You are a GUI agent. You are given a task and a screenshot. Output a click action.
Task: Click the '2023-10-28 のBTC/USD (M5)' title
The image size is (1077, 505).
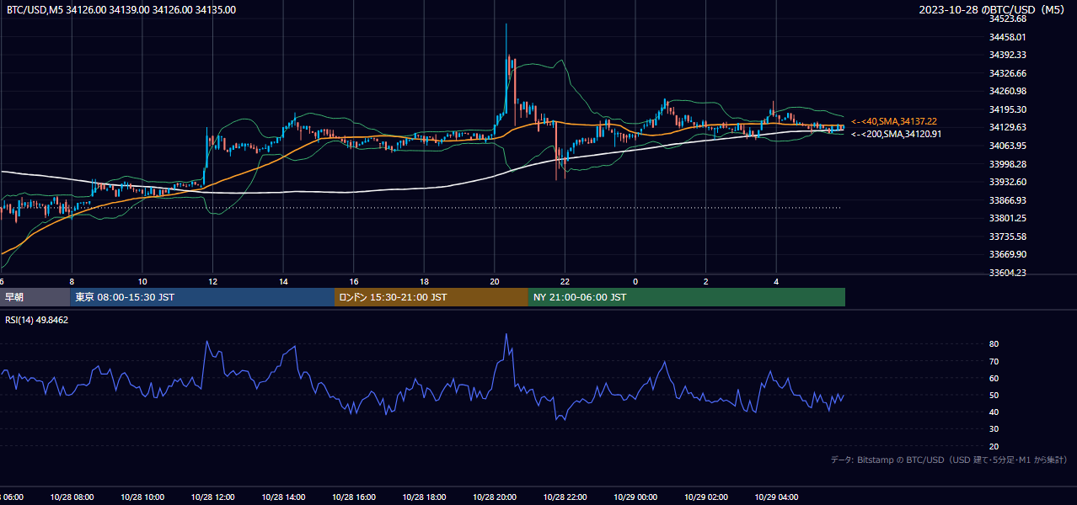pyautogui.click(x=993, y=10)
